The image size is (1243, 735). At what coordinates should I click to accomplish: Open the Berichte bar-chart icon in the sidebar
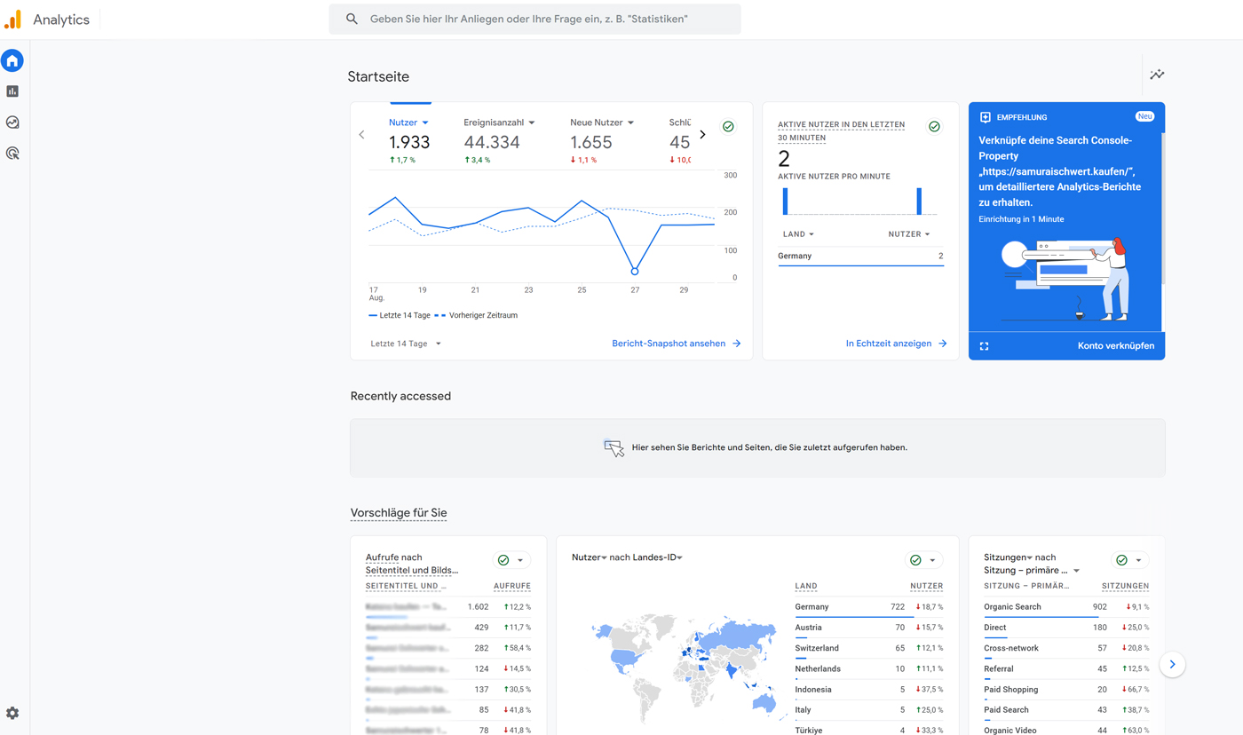coord(12,91)
